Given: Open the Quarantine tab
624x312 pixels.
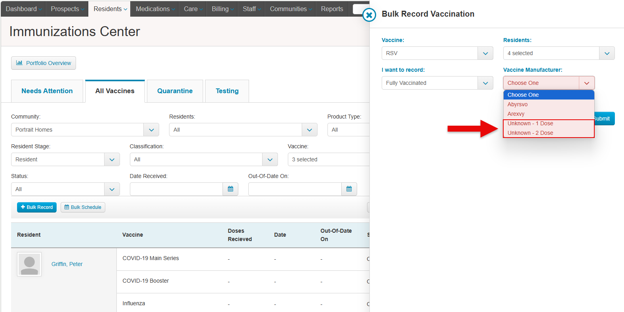Looking at the screenshot, I should (175, 91).
